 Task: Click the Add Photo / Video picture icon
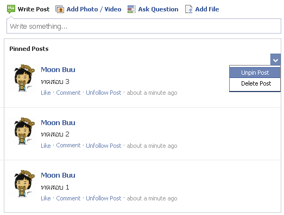tap(60, 9)
